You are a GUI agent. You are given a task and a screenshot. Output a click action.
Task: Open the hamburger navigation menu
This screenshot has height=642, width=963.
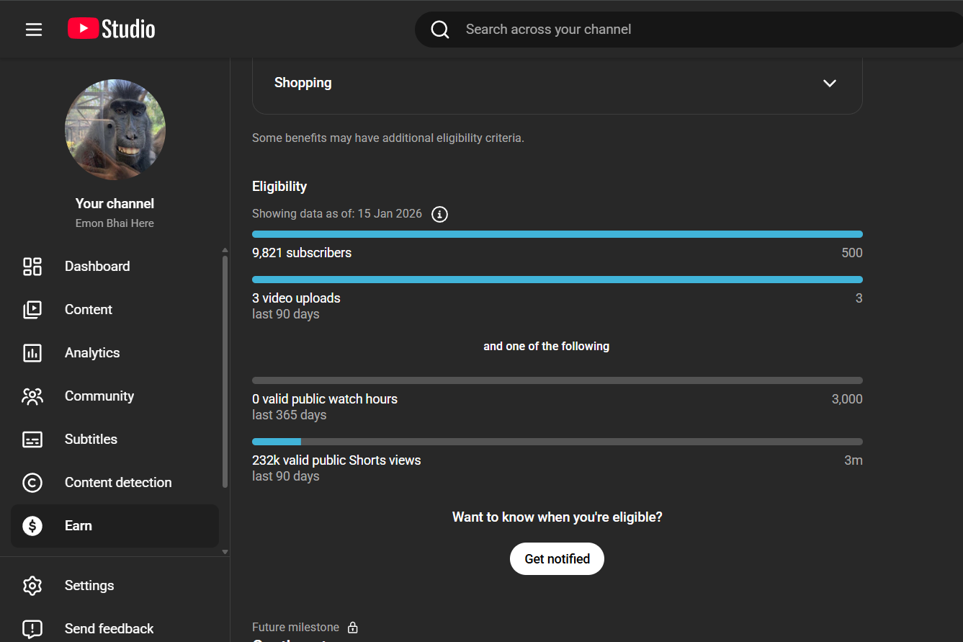coord(34,30)
